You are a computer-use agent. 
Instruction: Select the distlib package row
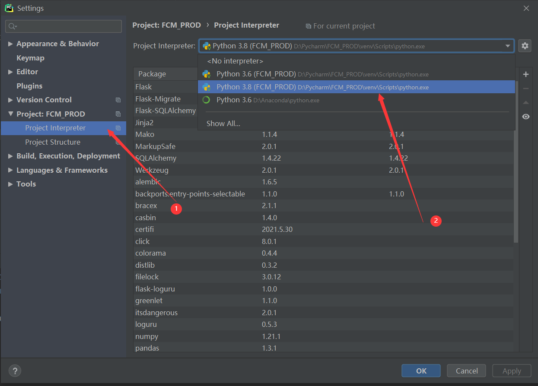point(323,265)
